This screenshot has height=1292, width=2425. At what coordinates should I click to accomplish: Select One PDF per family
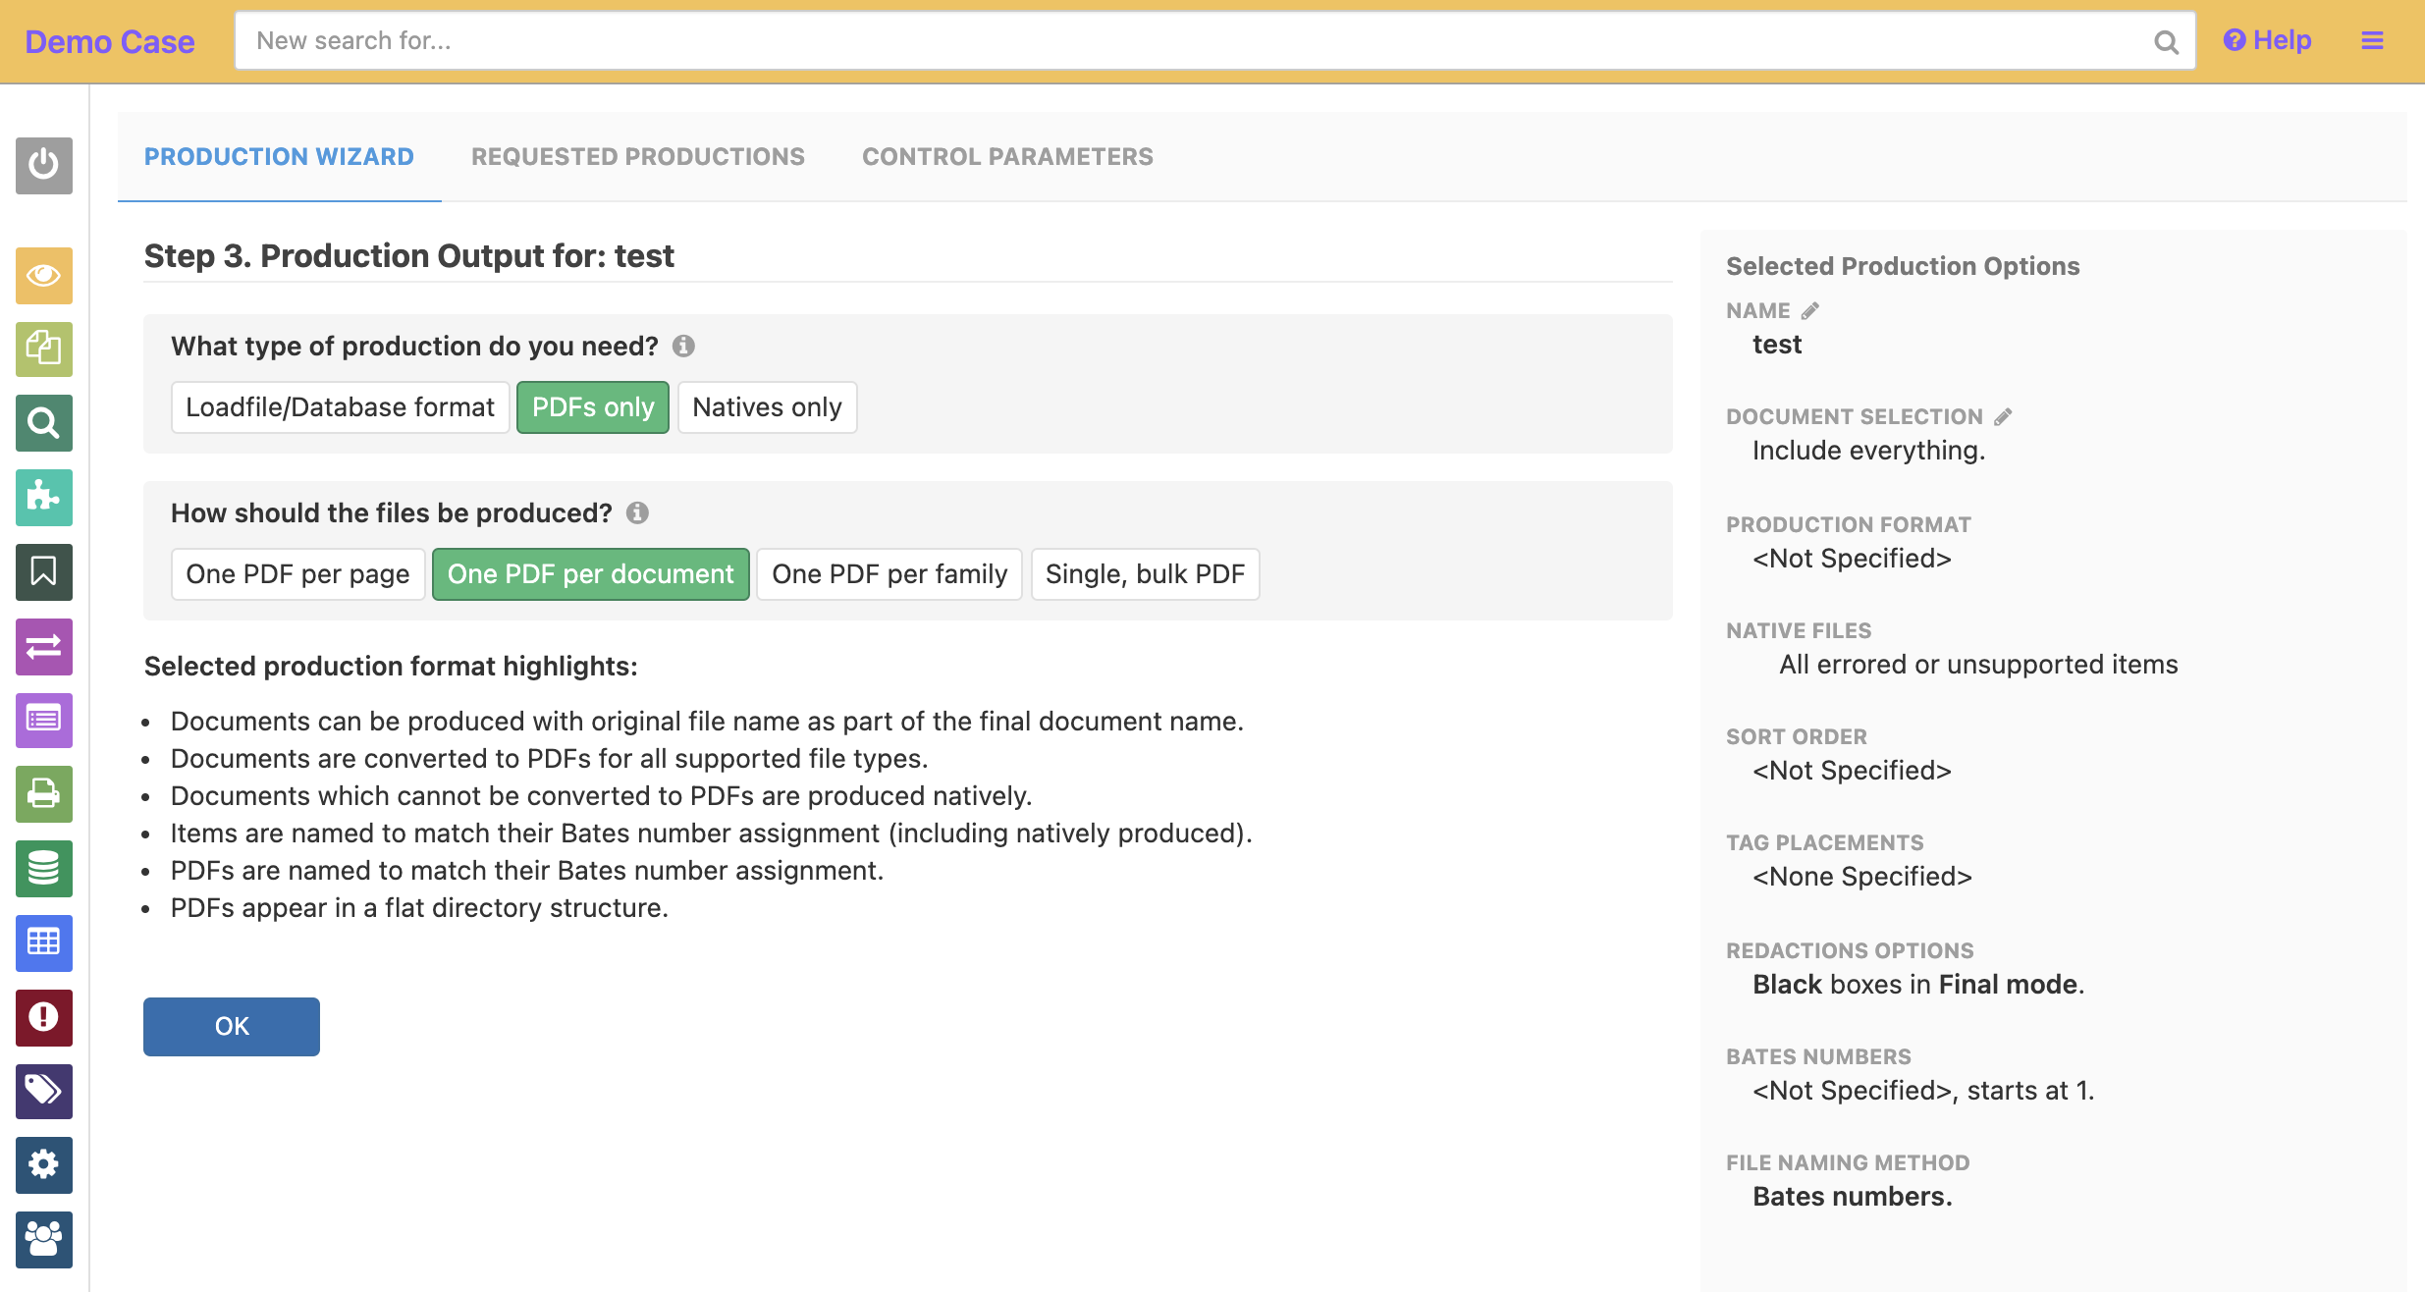[889, 574]
